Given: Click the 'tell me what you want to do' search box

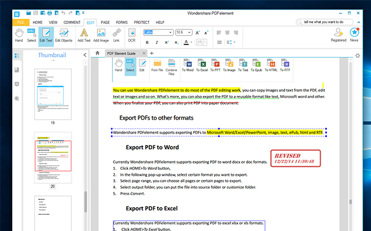Looking at the screenshot, I should pos(324,22).
